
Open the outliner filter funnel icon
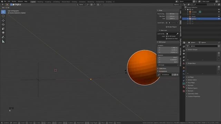pyautogui.click(x=215, y=4)
